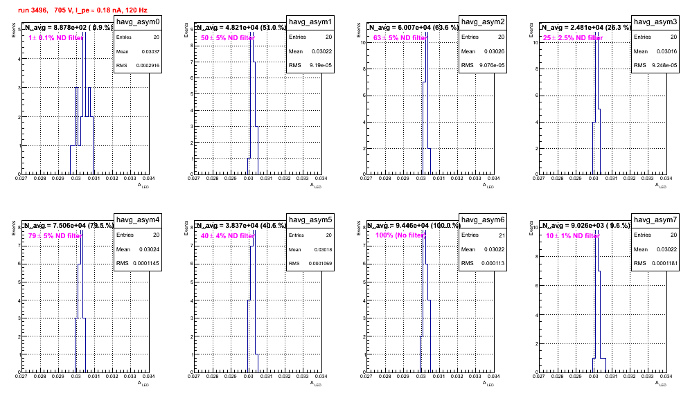Click the N_avg = 6.007e+04 label

[414, 28]
